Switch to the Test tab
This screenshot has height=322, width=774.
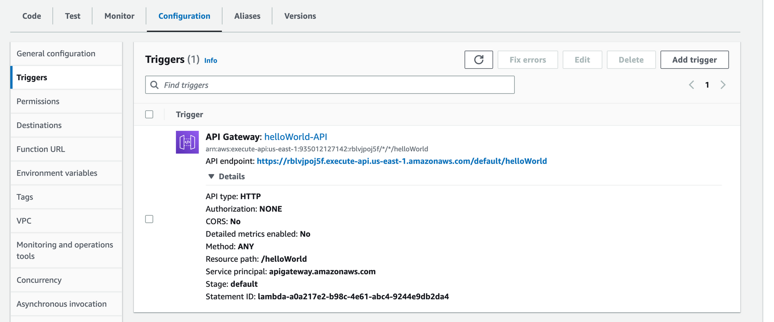point(73,16)
